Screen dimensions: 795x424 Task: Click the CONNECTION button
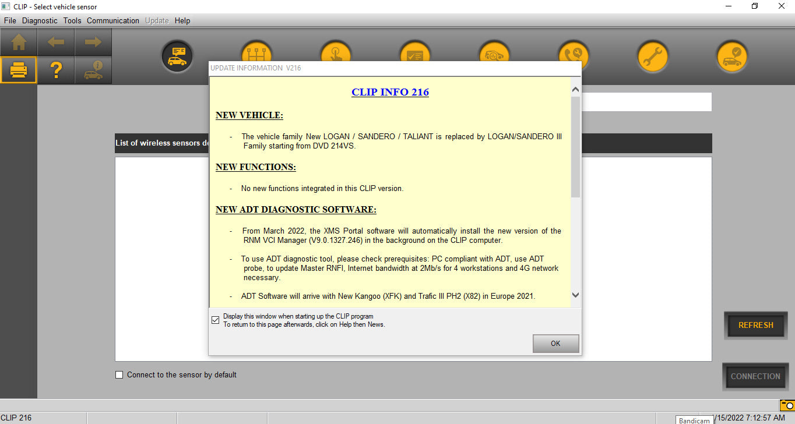(755, 376)
